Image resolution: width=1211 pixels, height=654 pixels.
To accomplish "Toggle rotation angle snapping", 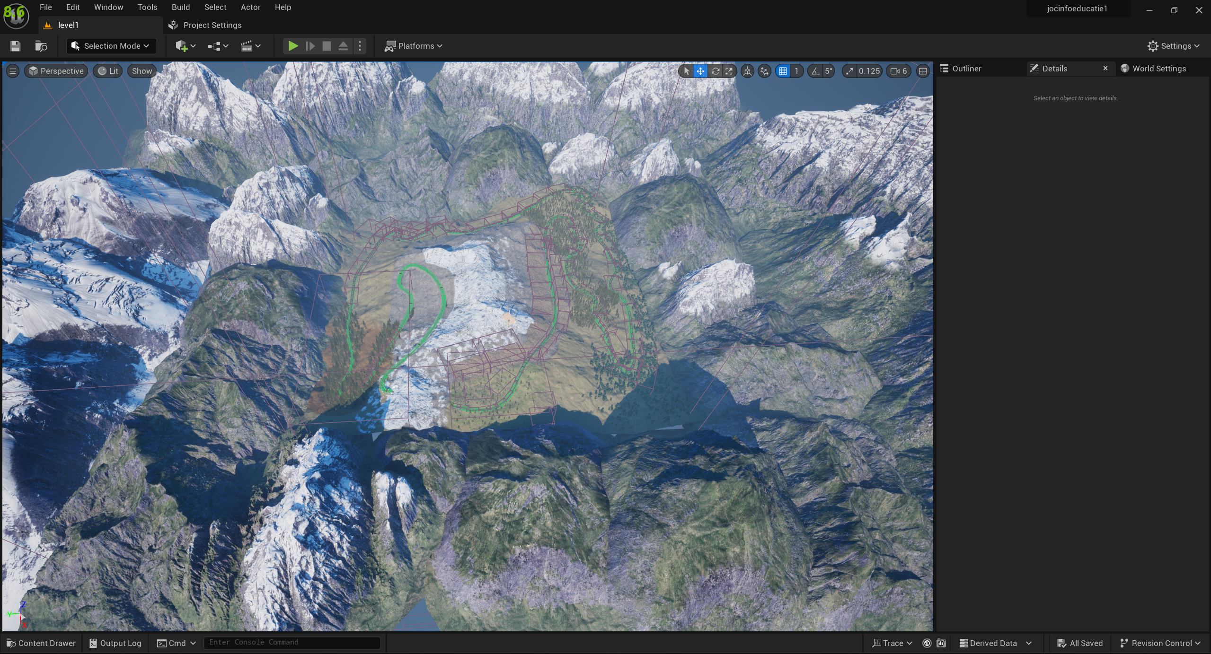I will (x=815, y=71).
